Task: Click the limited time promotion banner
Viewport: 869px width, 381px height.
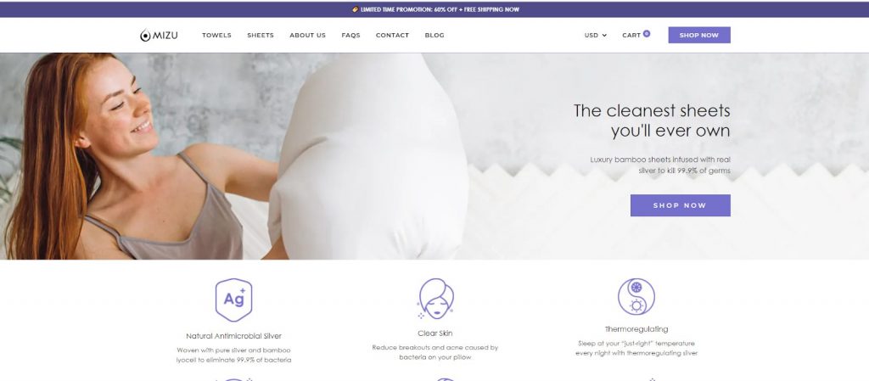Action: (x=434, y=9)
